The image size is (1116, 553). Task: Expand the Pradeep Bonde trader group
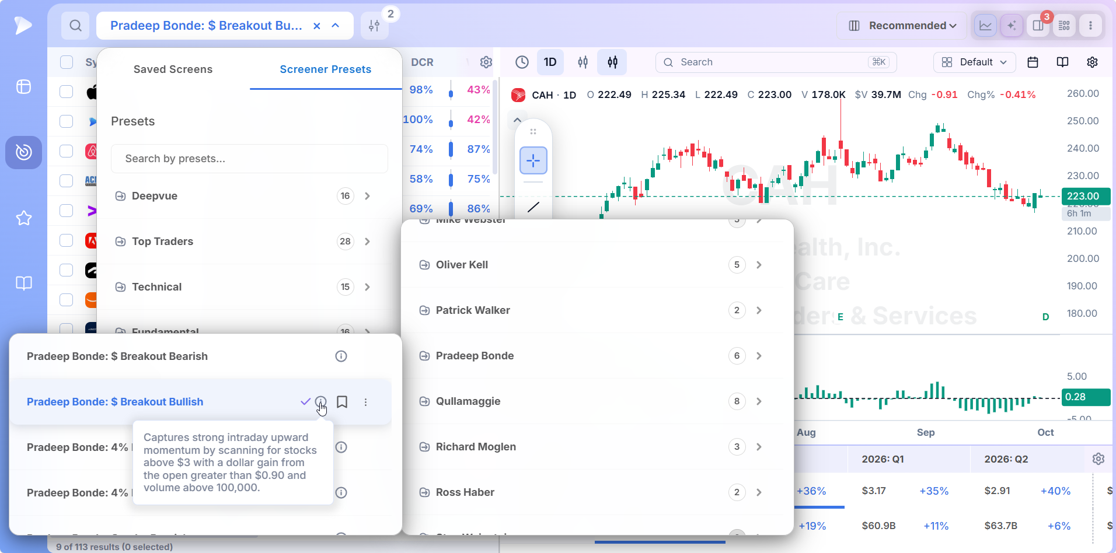[592, 356]
